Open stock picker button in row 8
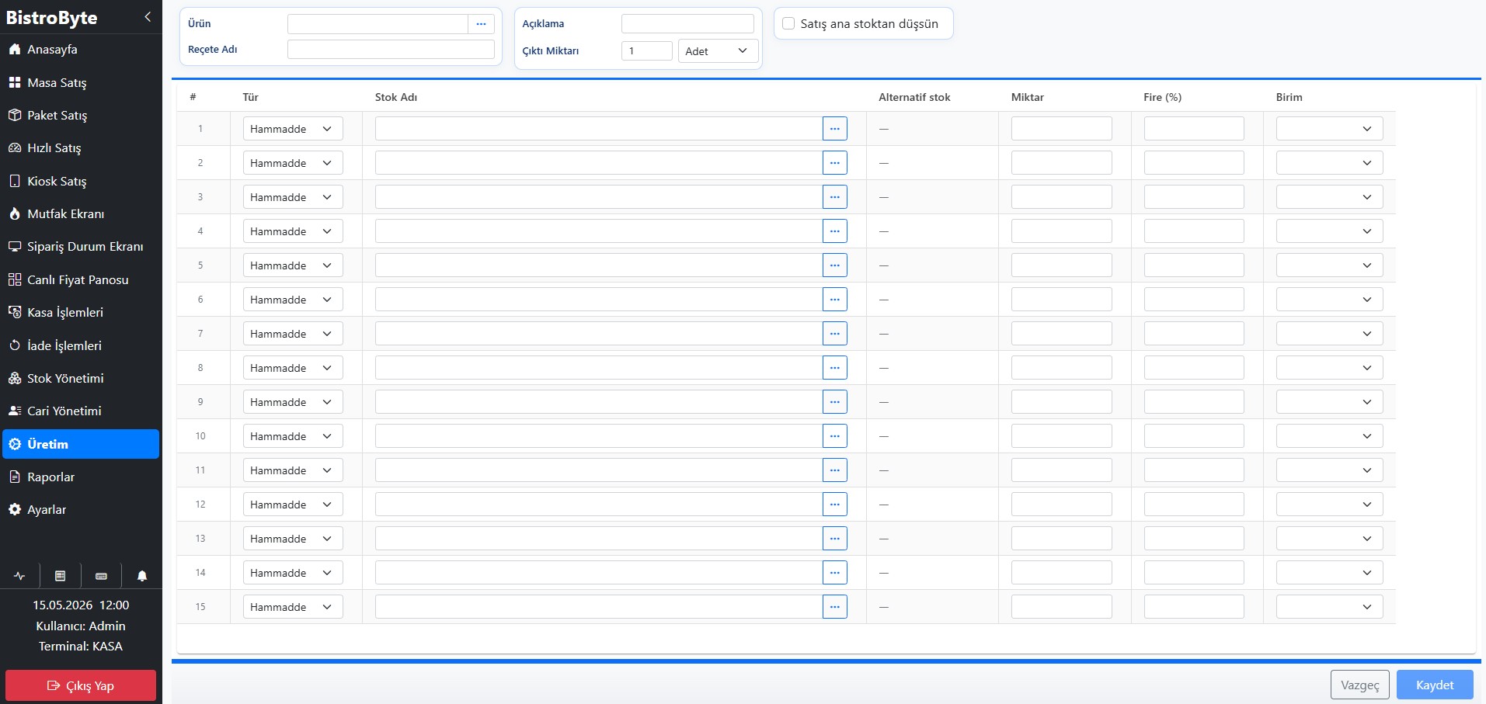 point(834,368)
